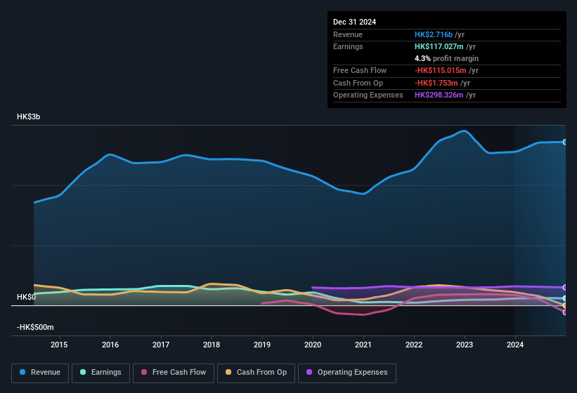Click the Free Cash Flow row label in tooltip
The width and height of the screenshot is (577, 393).
[360, 70]
